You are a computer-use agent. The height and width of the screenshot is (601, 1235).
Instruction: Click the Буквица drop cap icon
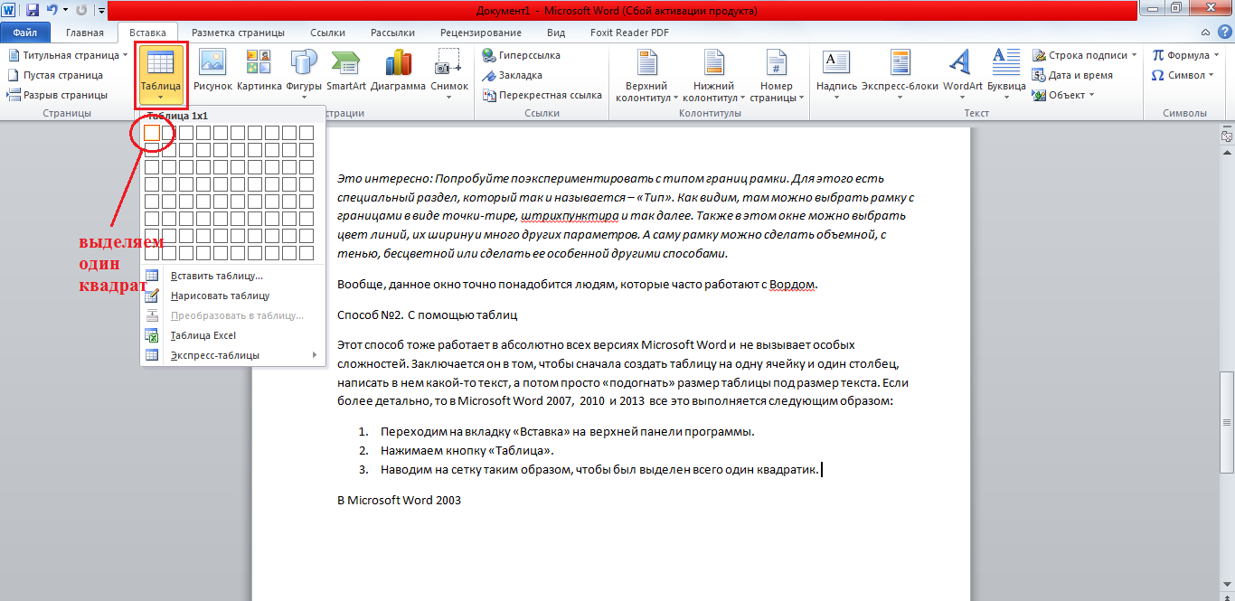(x=1006, y=70)
